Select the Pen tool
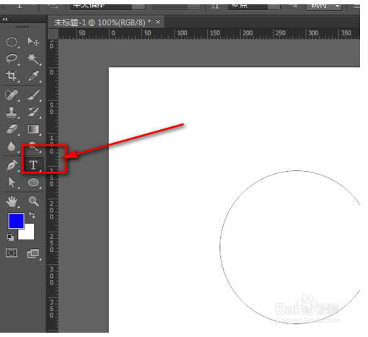Viewport: 368px width, 337px height. [12, 165]
